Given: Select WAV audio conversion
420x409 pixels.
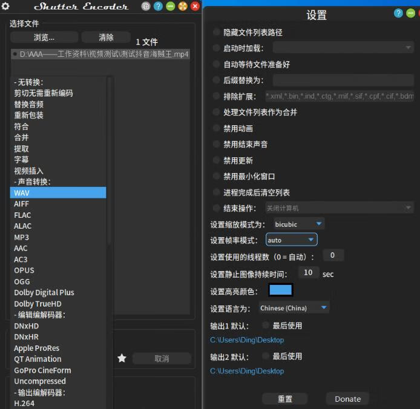Looking at the screenshot, I should (58, 193).
